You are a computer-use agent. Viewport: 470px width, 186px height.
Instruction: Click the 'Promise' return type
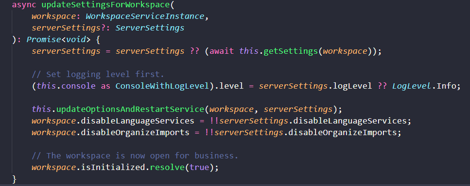tap(44, 39)
